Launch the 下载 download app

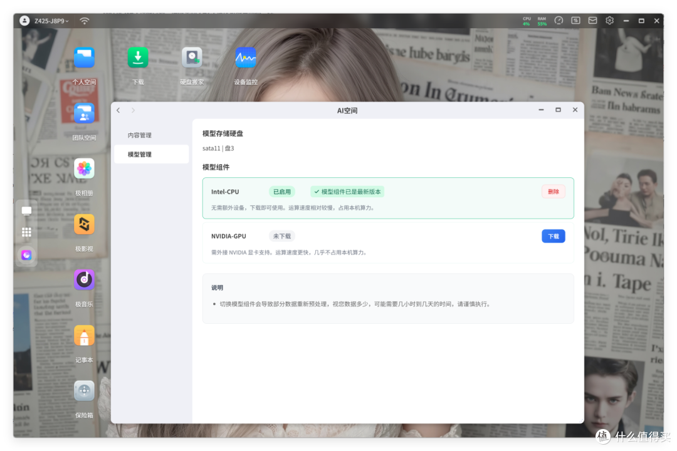[x=138, y=58]
